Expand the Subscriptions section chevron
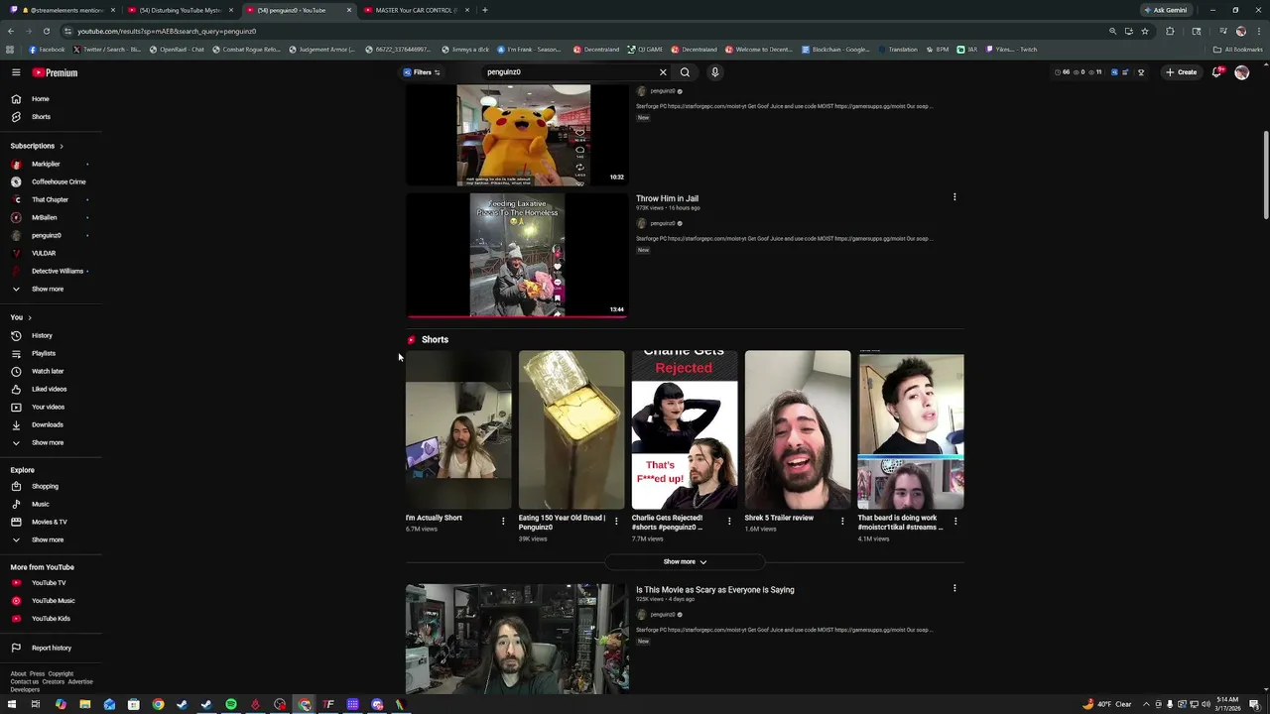This screenshot has height=714, width=1270. [x=61, y=146]
